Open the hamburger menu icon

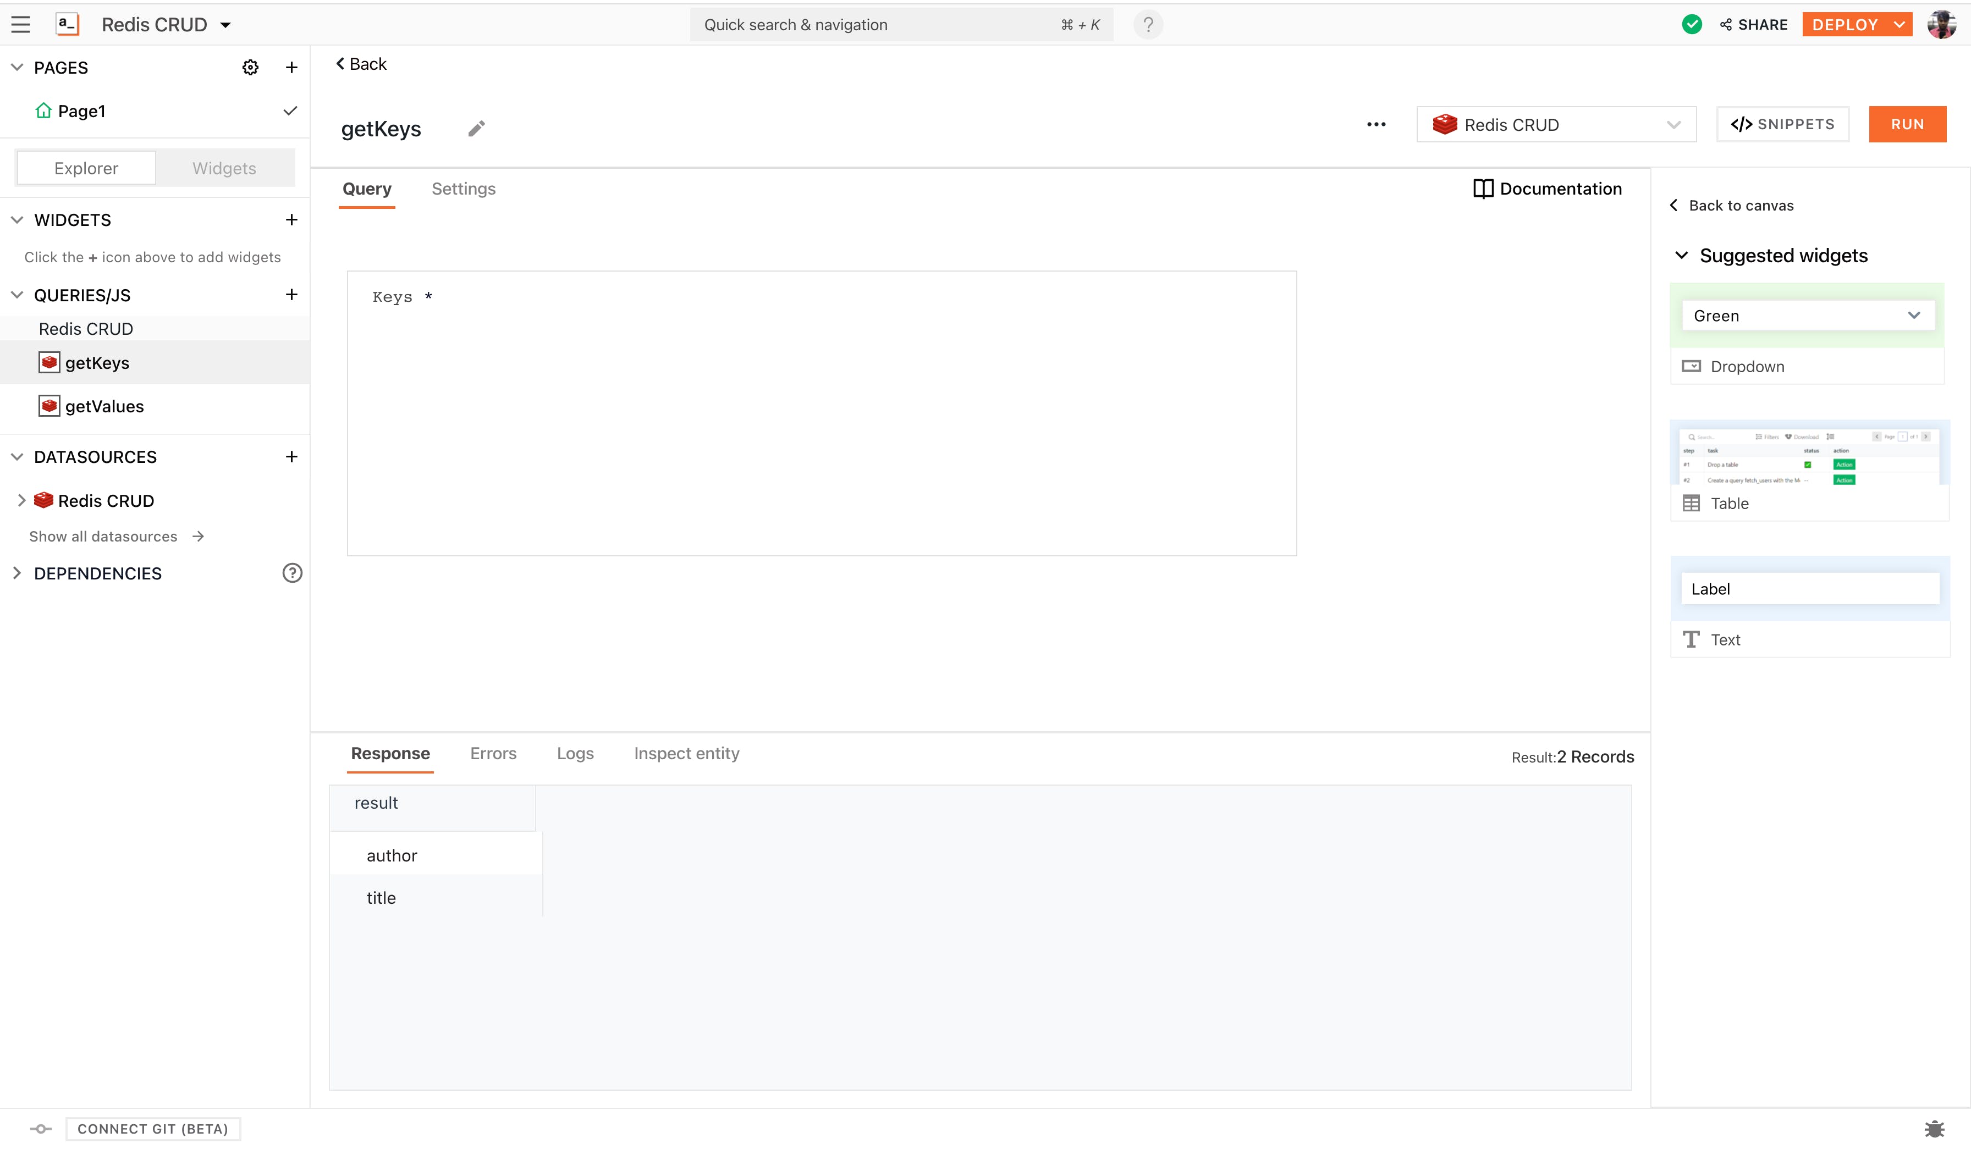pos(21,25)
